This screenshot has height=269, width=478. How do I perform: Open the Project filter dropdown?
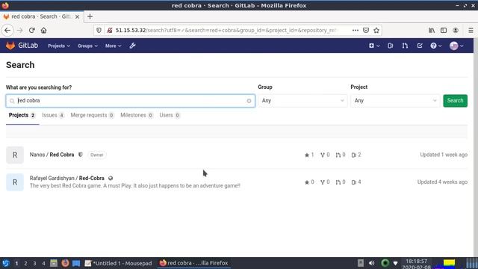pyautogui.click(x=395, y=101)
